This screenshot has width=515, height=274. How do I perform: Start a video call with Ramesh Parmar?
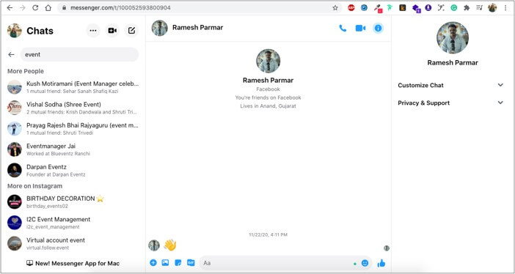coord(360,29)
